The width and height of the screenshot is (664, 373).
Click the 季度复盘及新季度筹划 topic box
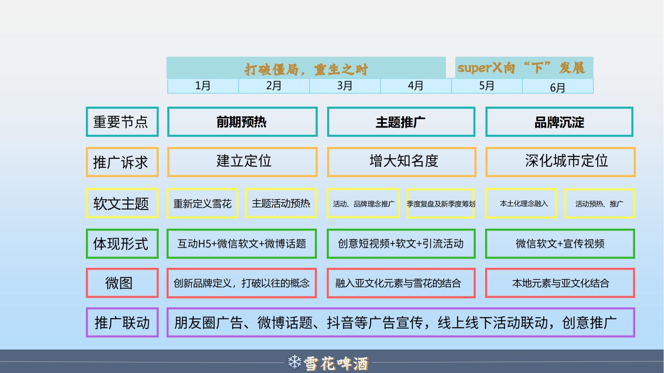click(x=440, y=203)
